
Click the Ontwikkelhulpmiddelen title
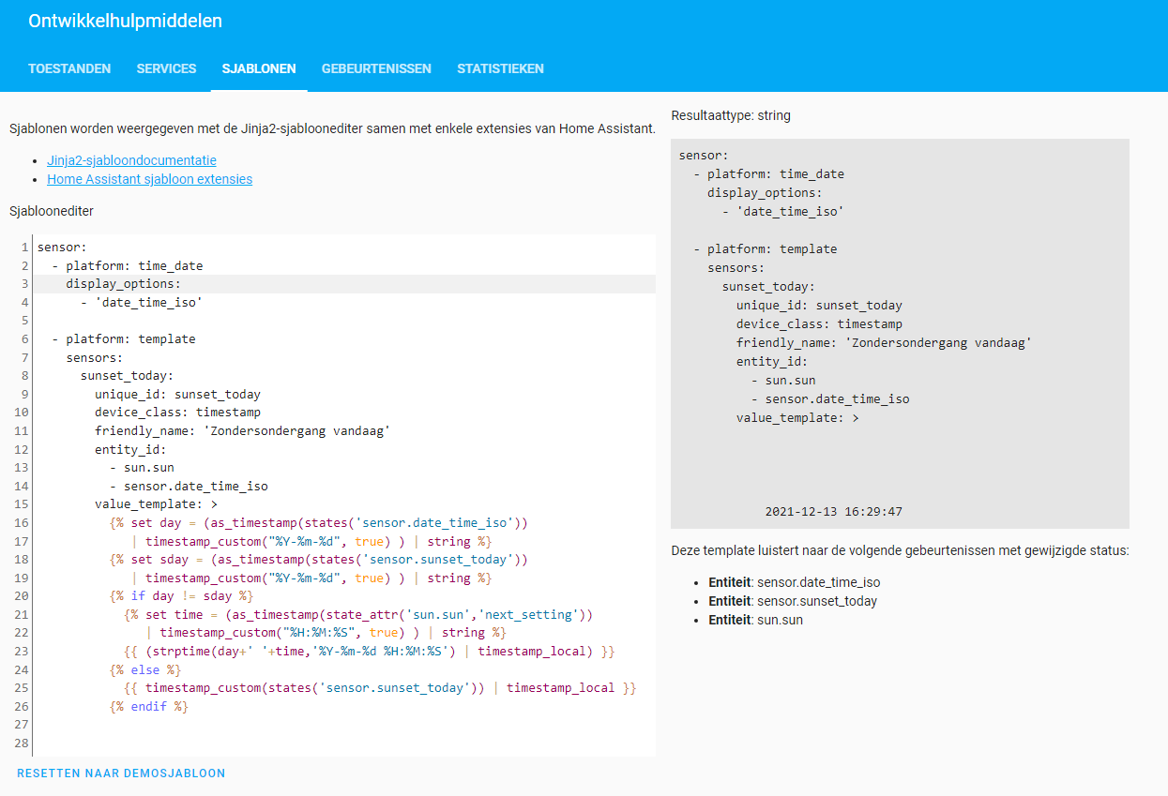[125, 21]
